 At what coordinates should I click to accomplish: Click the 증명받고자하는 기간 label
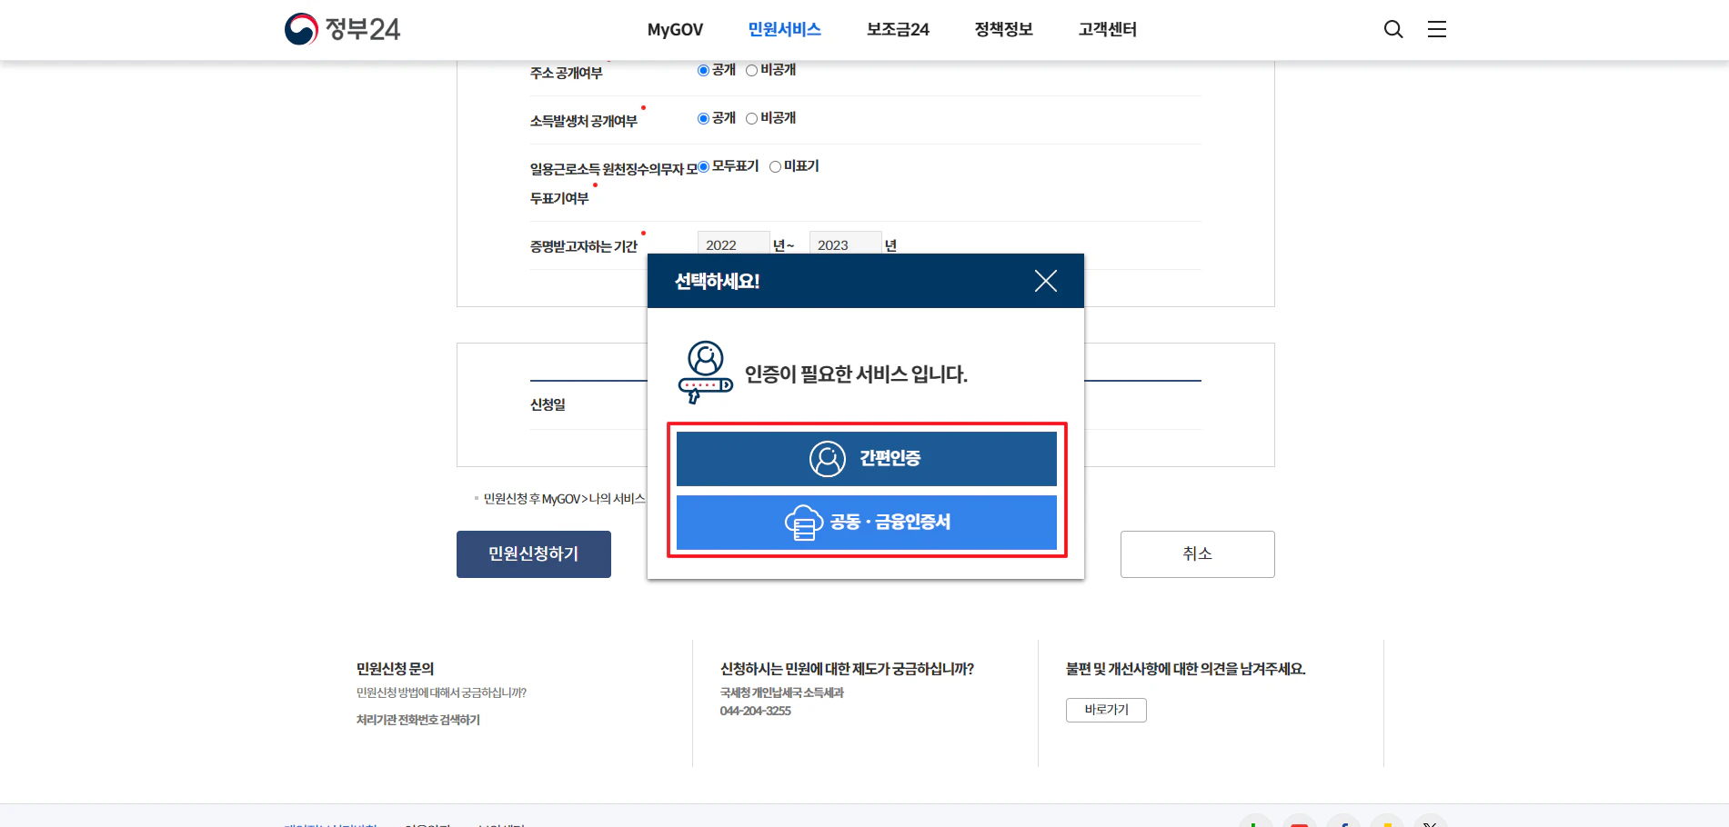tap(584, 246)
